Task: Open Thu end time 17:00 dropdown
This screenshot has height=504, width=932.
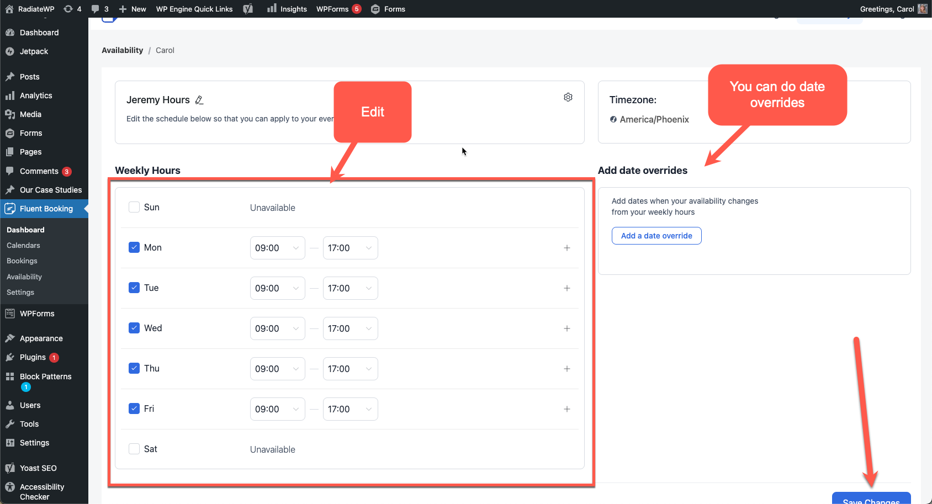Action: pyautogui.click(x=351, y=369)
